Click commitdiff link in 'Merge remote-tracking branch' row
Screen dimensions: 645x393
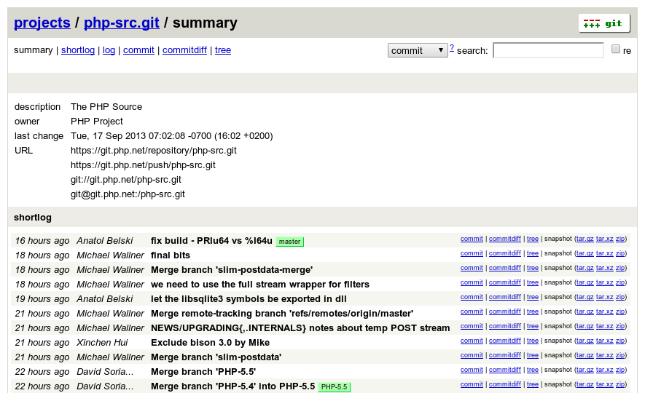click(x=505, y=311)
